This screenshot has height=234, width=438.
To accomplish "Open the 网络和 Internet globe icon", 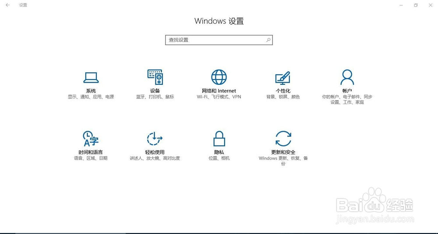I will pos(219,77).
